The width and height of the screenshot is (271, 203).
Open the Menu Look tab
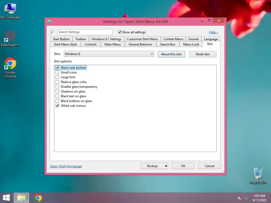click(x=191, y=44)
